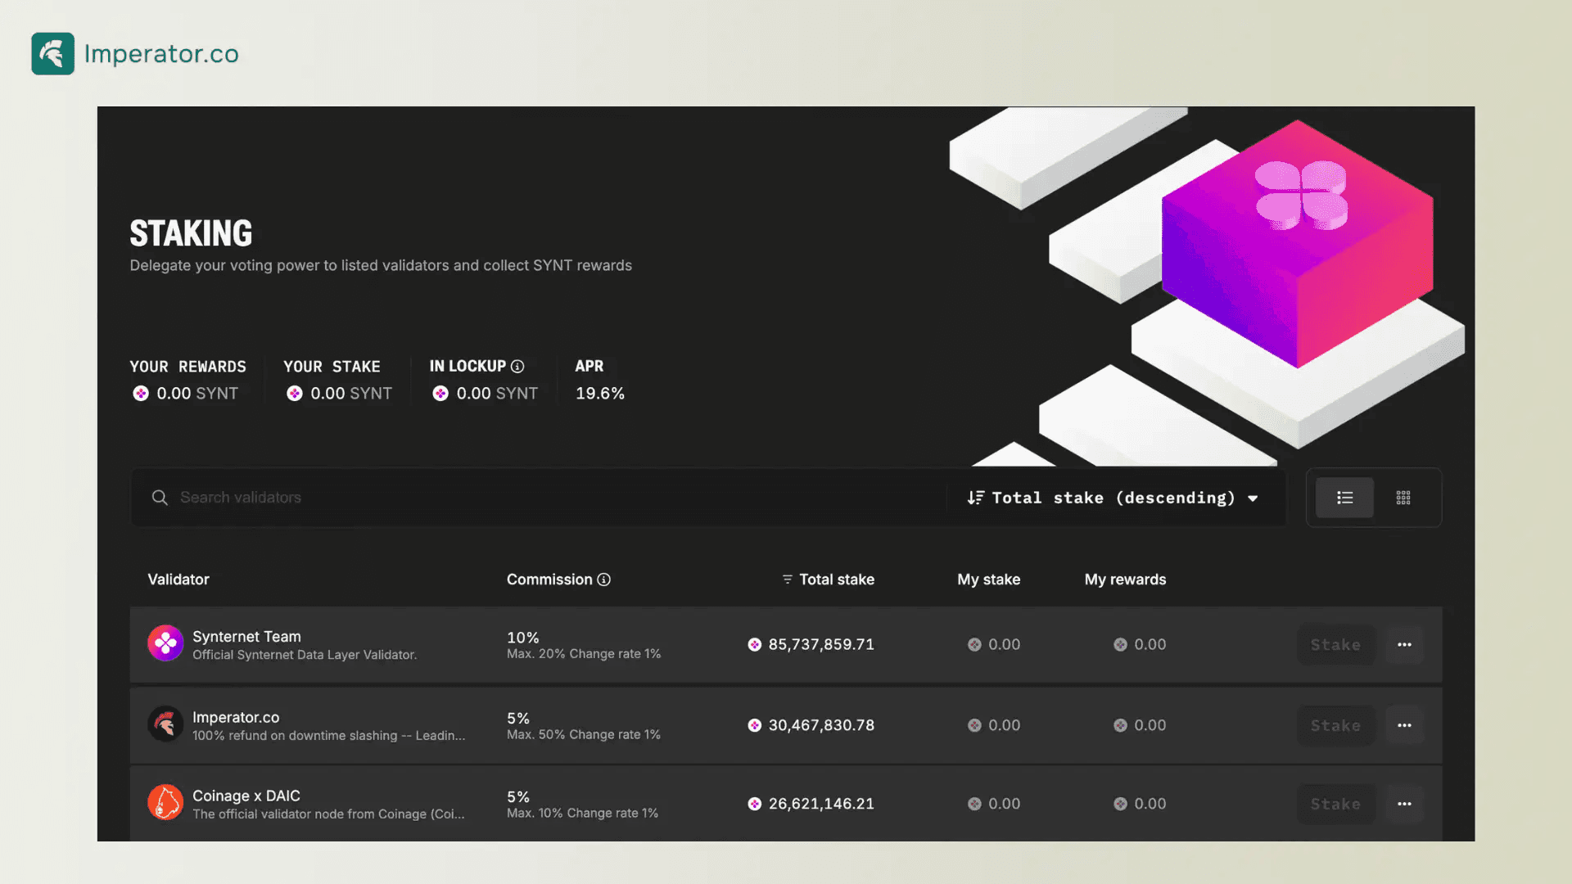Click the search magnifier icon
The image size is (1572, 884).
click(160, 498)
